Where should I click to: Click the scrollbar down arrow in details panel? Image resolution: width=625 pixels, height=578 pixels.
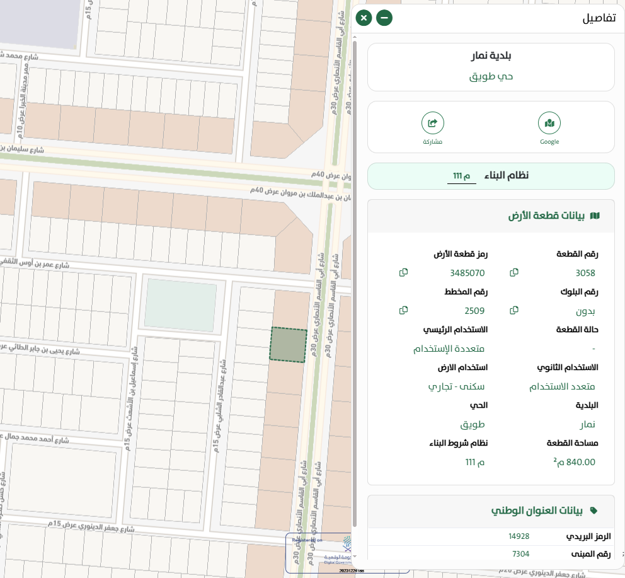point(355,556)
